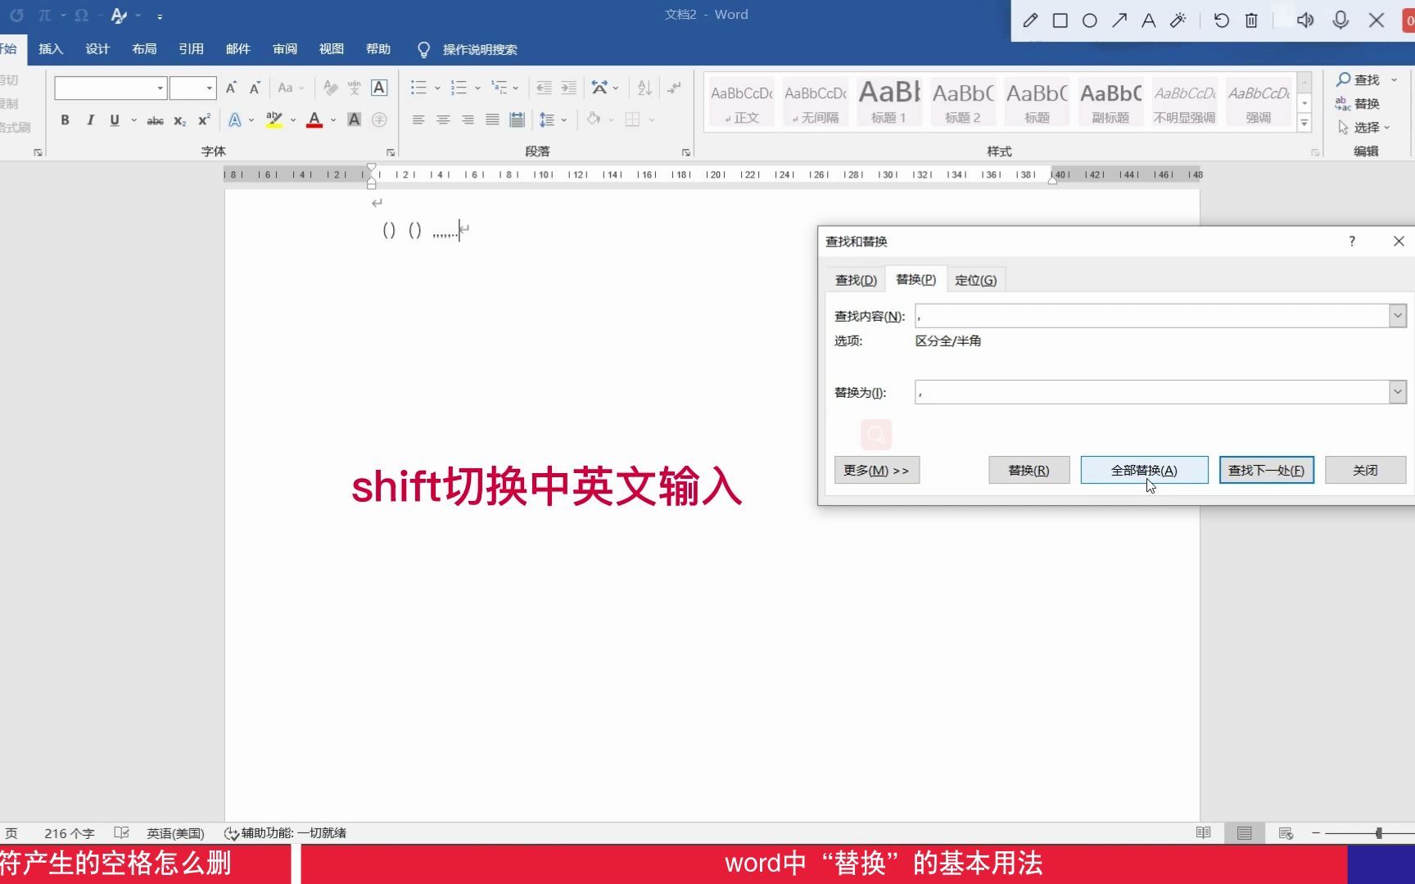Decrease paragraph indent
Screen dimensions: 1415x884
(x=544, y=88)
